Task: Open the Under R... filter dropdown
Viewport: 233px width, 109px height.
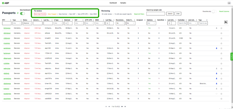Action: pos(131,23)
